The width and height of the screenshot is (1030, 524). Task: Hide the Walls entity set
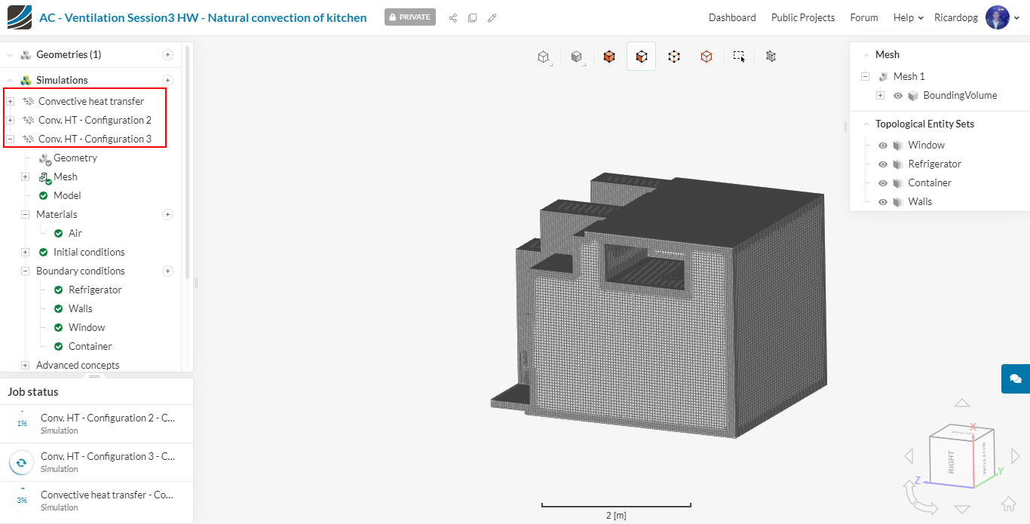pos(883,202)
